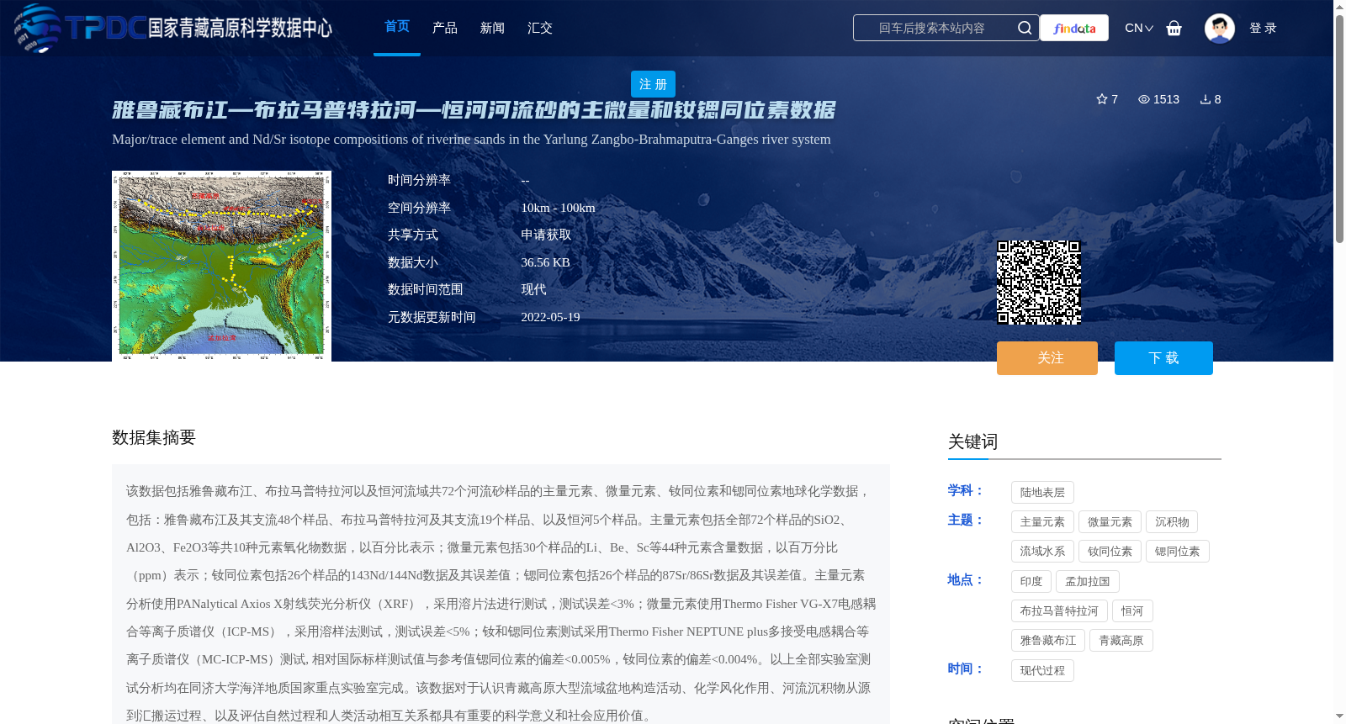Select the 布拉马普特拉河 location tag

[1059, 611]
